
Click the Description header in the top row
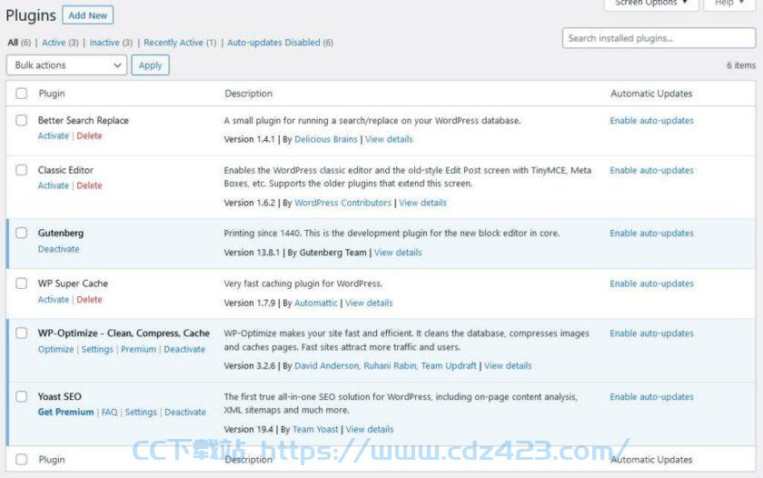[248, 93]
